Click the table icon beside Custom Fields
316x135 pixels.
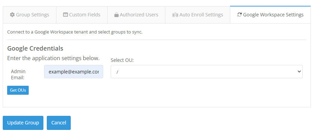65,15
